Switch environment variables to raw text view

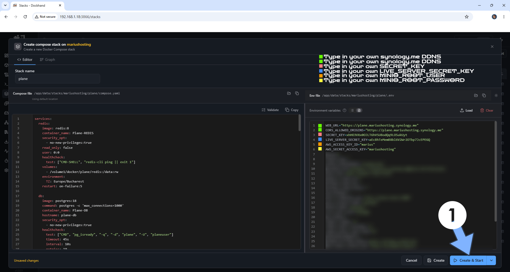pyautogui.click(x=359, y=110)
